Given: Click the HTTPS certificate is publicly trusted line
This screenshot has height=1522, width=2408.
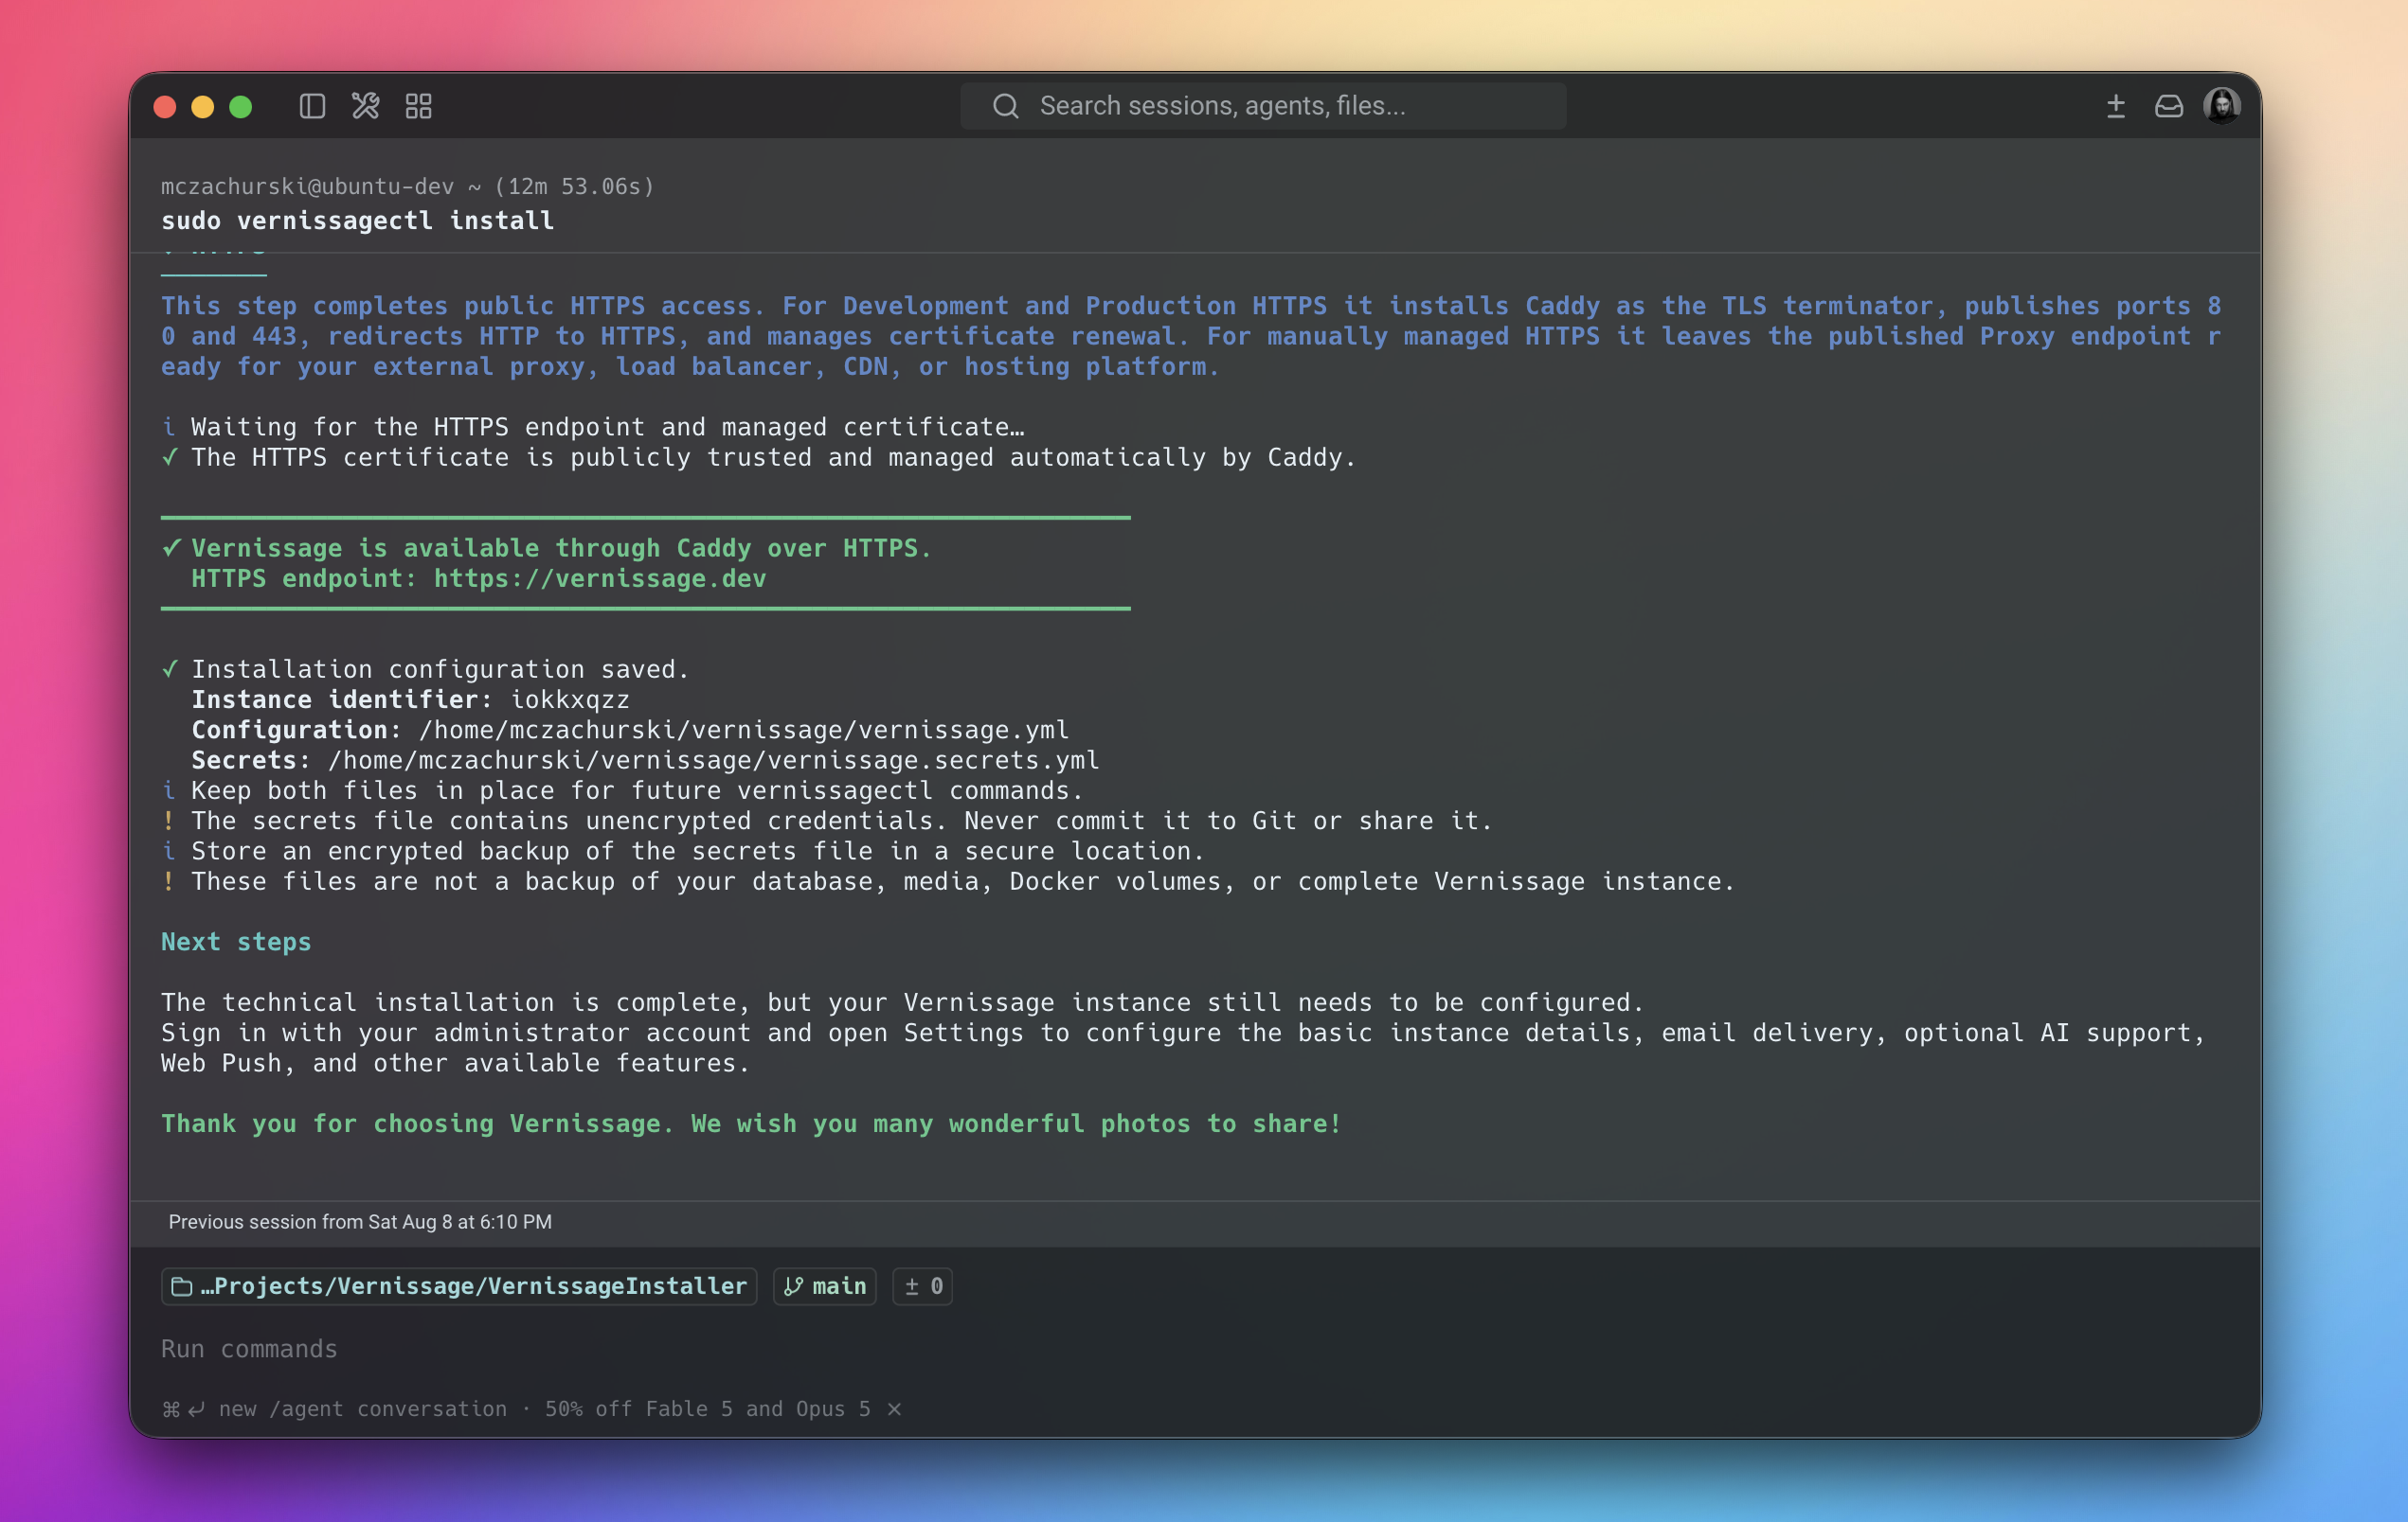Looking at the screenshot, I should pyautogui.click(x=774, y=458).
